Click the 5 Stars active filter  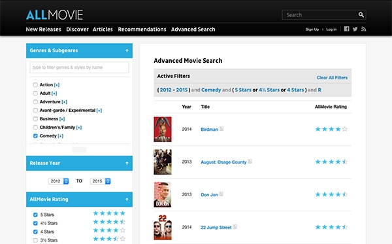(x=243, y=90)
